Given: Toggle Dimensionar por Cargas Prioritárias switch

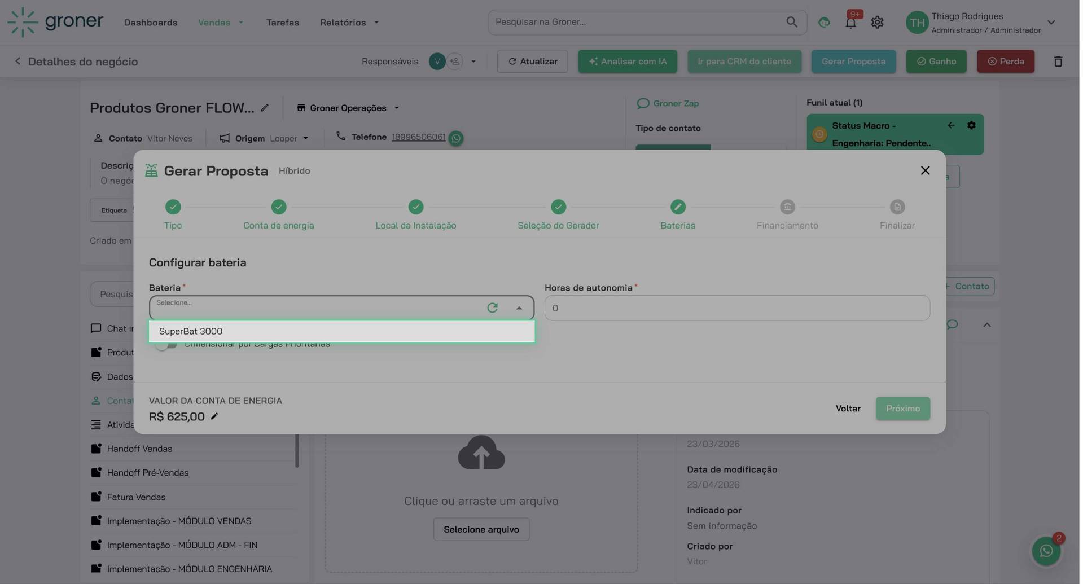Looking at the screenshot, I should (x=166, y=345).
